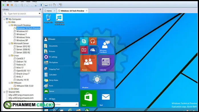The width and height of the screenshot is (199, 112).
Task: Click the console view toolbar icon
Action: (60, 5)
